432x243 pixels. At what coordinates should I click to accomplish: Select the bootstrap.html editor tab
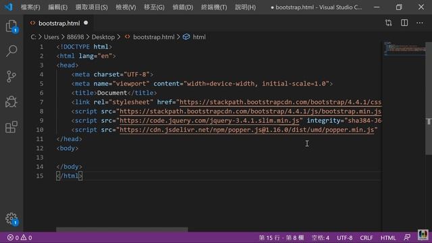[59, 23]
